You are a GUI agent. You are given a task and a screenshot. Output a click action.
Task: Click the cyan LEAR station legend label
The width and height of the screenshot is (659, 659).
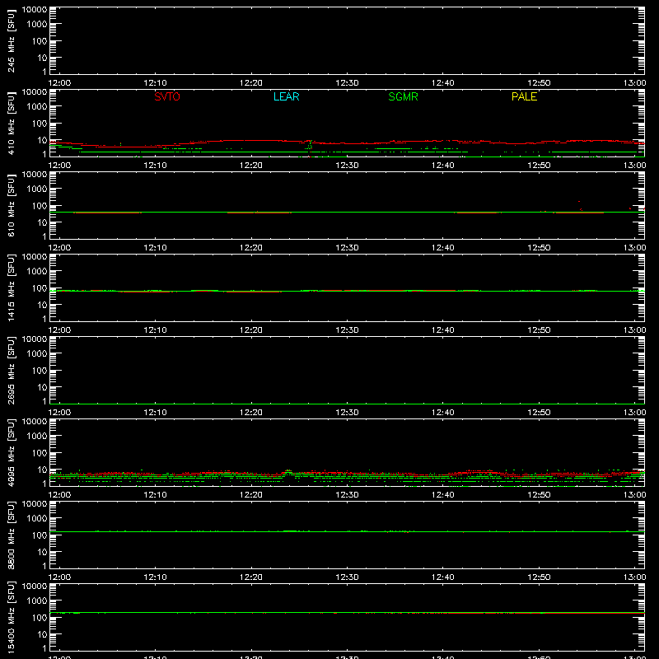[286, 96]
